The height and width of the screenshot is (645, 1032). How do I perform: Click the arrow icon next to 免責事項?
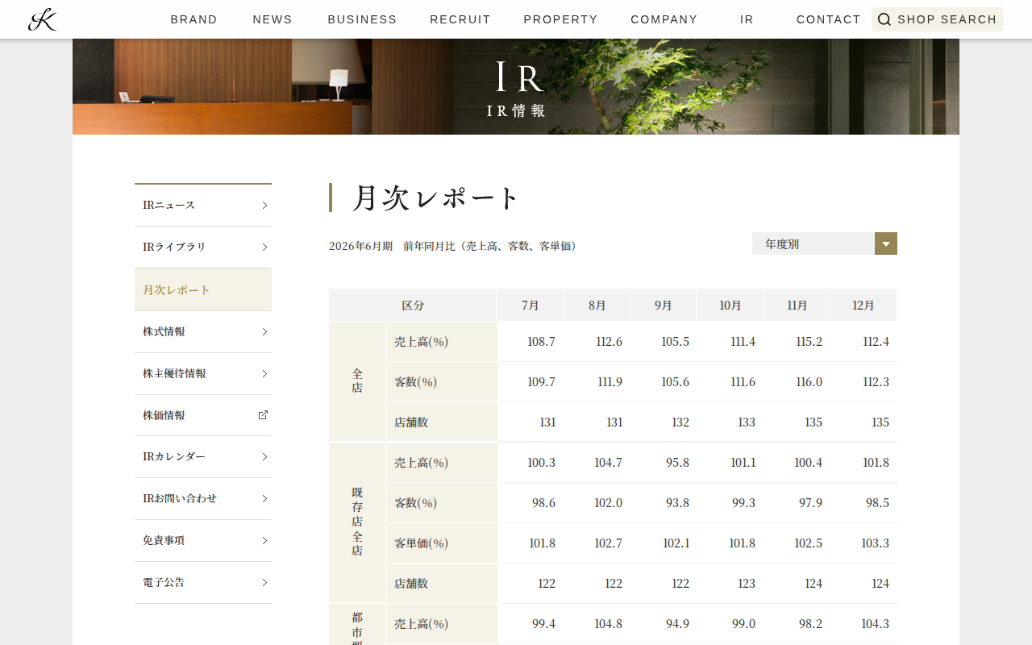(264, 540)
